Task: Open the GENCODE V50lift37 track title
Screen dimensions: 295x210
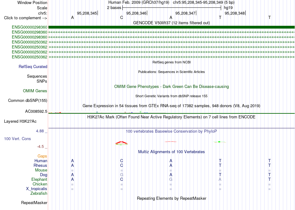Action: pos(171,23)
